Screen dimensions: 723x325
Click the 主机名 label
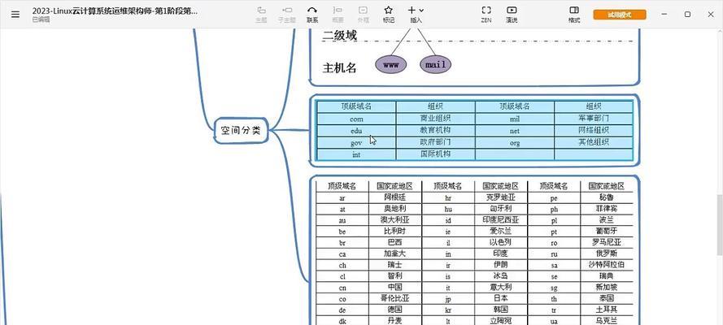click(339, 68)
